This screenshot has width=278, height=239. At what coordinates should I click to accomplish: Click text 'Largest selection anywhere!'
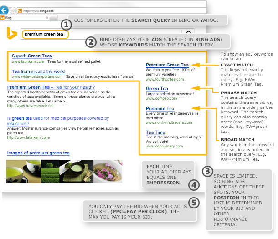point(170,94)
